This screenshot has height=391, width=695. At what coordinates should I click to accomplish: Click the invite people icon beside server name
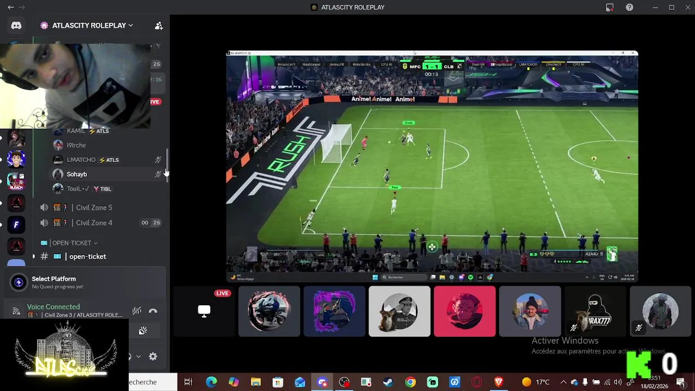pos(159,26)
